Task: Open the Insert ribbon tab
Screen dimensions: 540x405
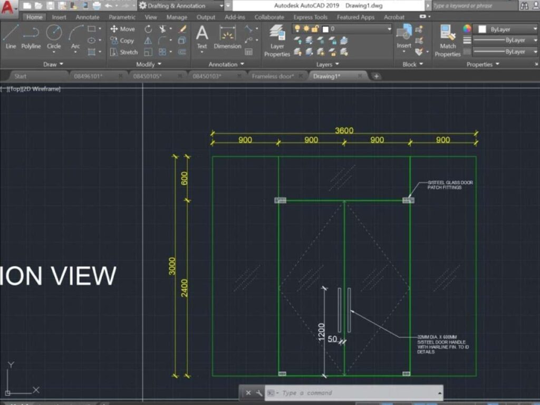Action: pos(59,17)
